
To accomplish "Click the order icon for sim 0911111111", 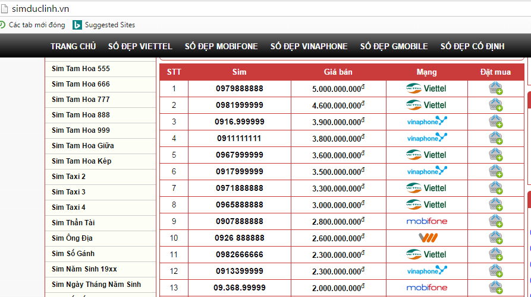I will [495, 139].
